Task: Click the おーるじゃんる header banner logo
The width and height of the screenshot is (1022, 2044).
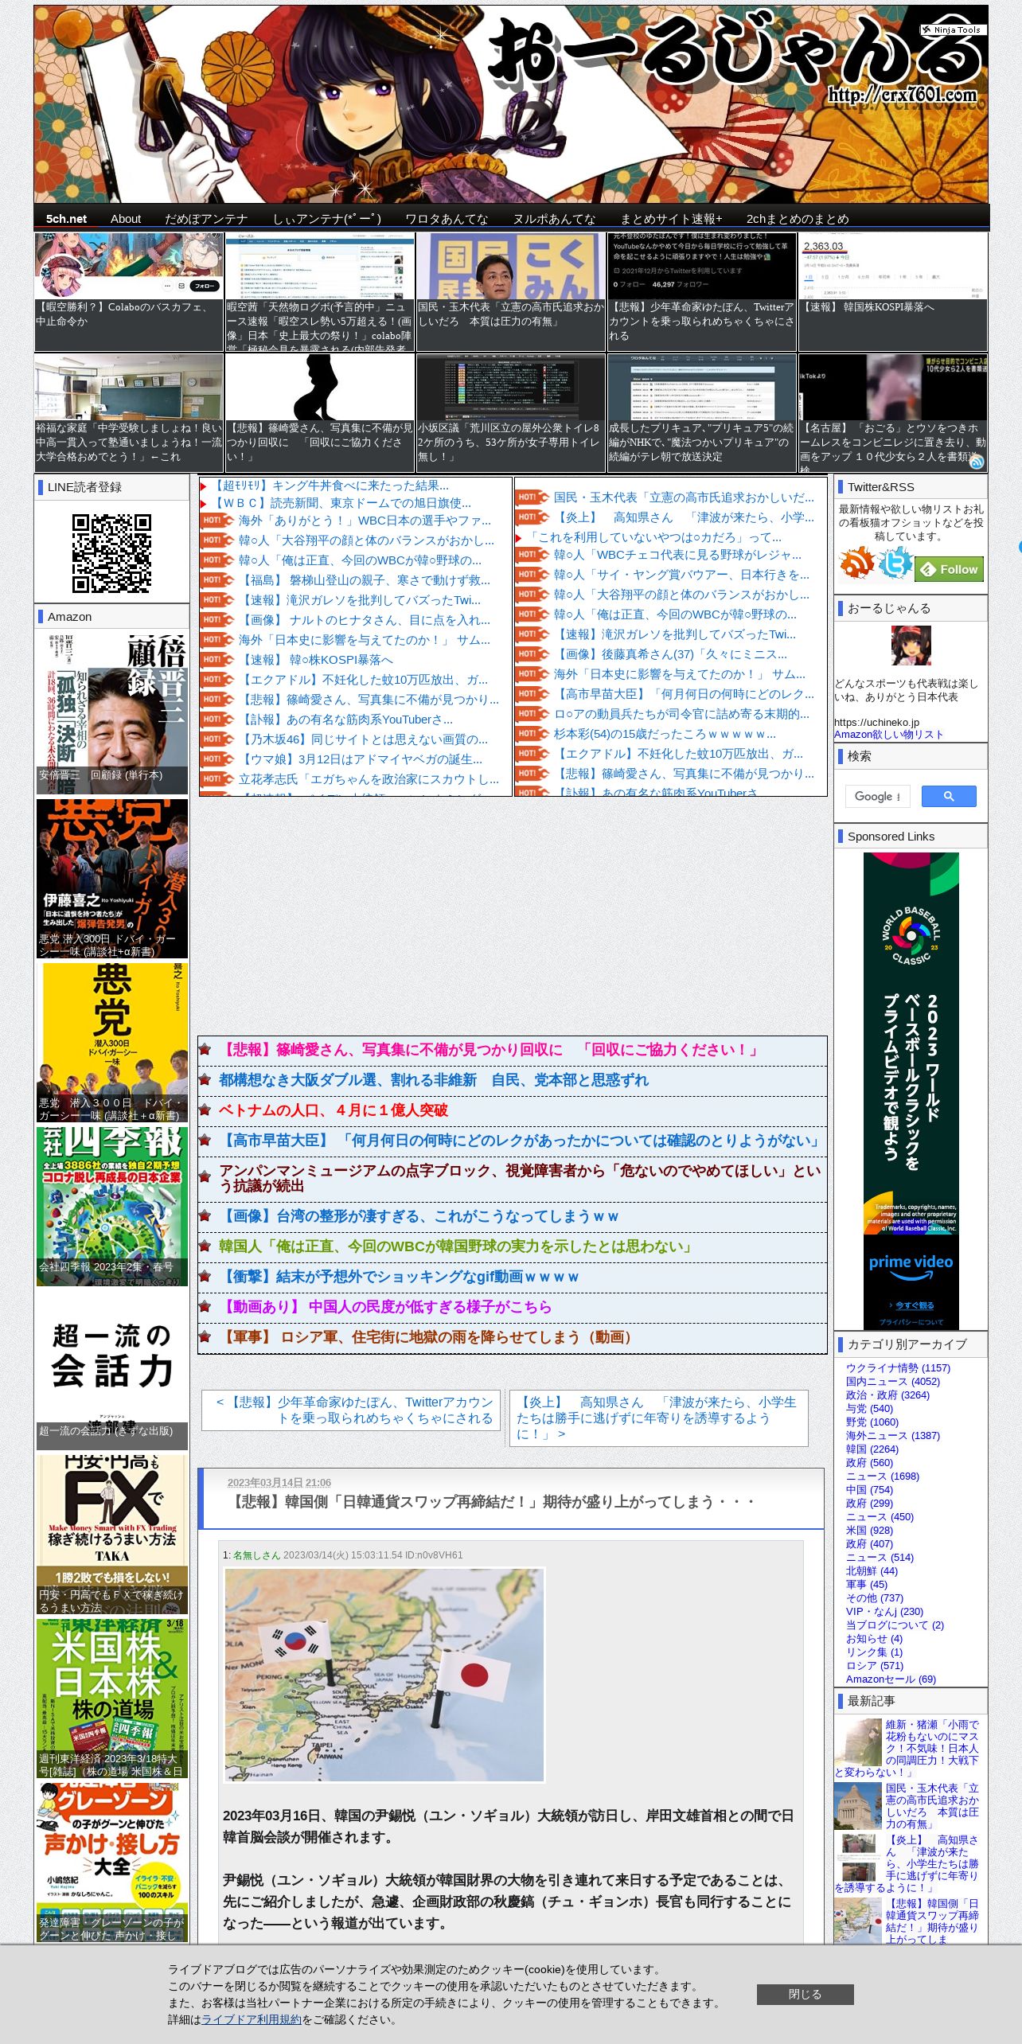Action: [x=511, y=104]
